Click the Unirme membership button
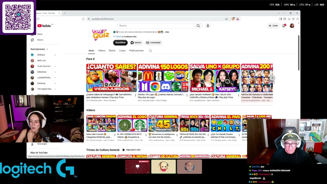Image resolution: width=327 pixels, height=184 pixels. (x=136, y=43)
